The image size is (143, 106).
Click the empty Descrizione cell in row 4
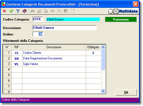tap(54, 70)
